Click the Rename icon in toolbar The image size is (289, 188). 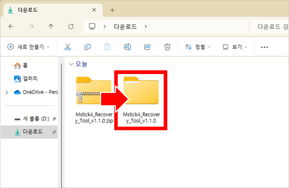tap(127, 47)
